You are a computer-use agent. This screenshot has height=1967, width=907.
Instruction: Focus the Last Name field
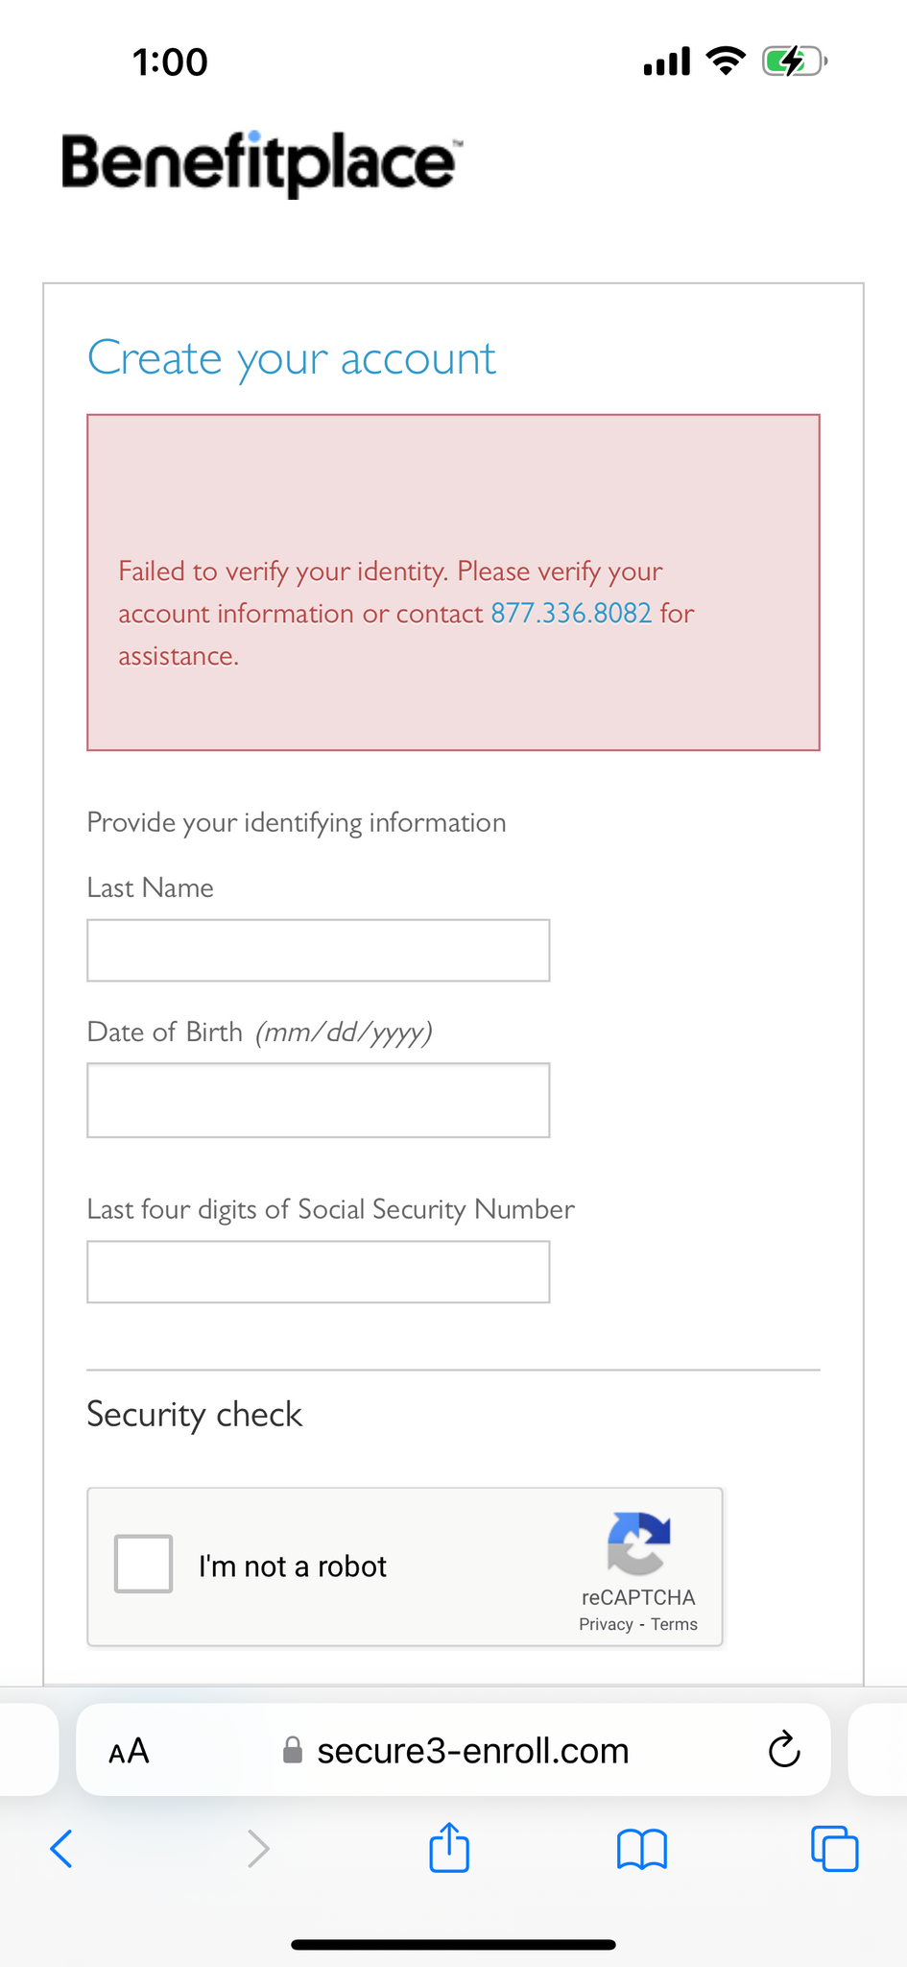click(x=319, y=951)
